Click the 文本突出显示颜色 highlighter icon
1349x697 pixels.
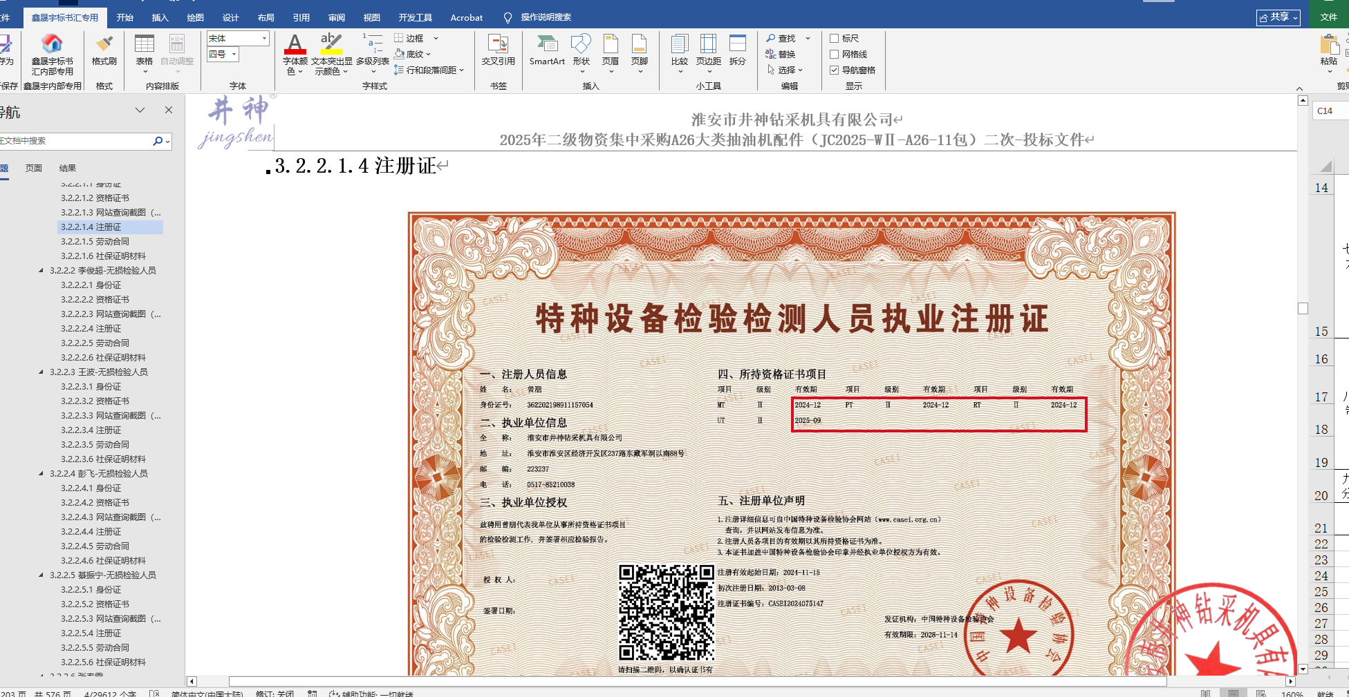[331, 45]
